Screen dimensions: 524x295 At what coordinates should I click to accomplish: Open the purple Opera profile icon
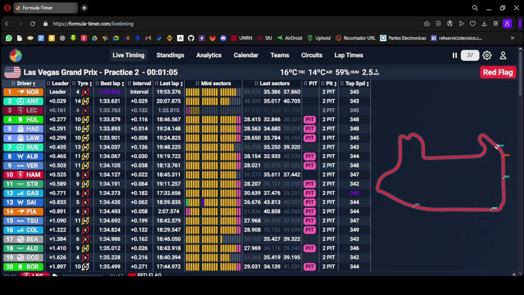pos(507,24)
